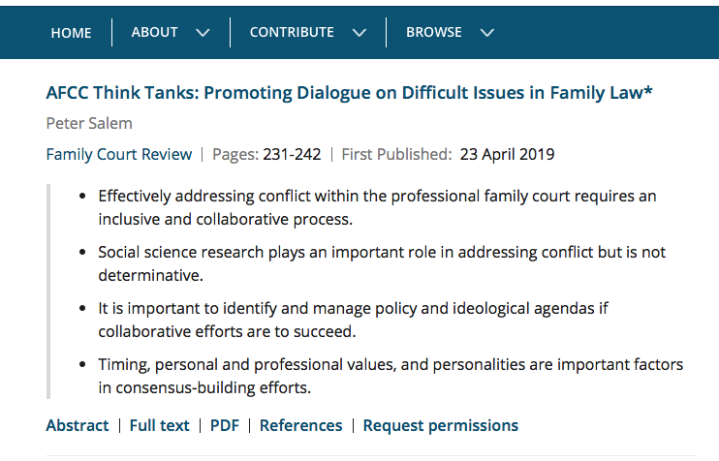
Task: Open the Family Court Review journal link
Action: [x=118, y=154]
